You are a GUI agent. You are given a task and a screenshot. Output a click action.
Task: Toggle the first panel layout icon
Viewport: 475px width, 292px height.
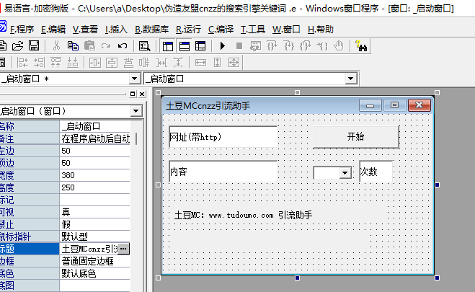168,46
